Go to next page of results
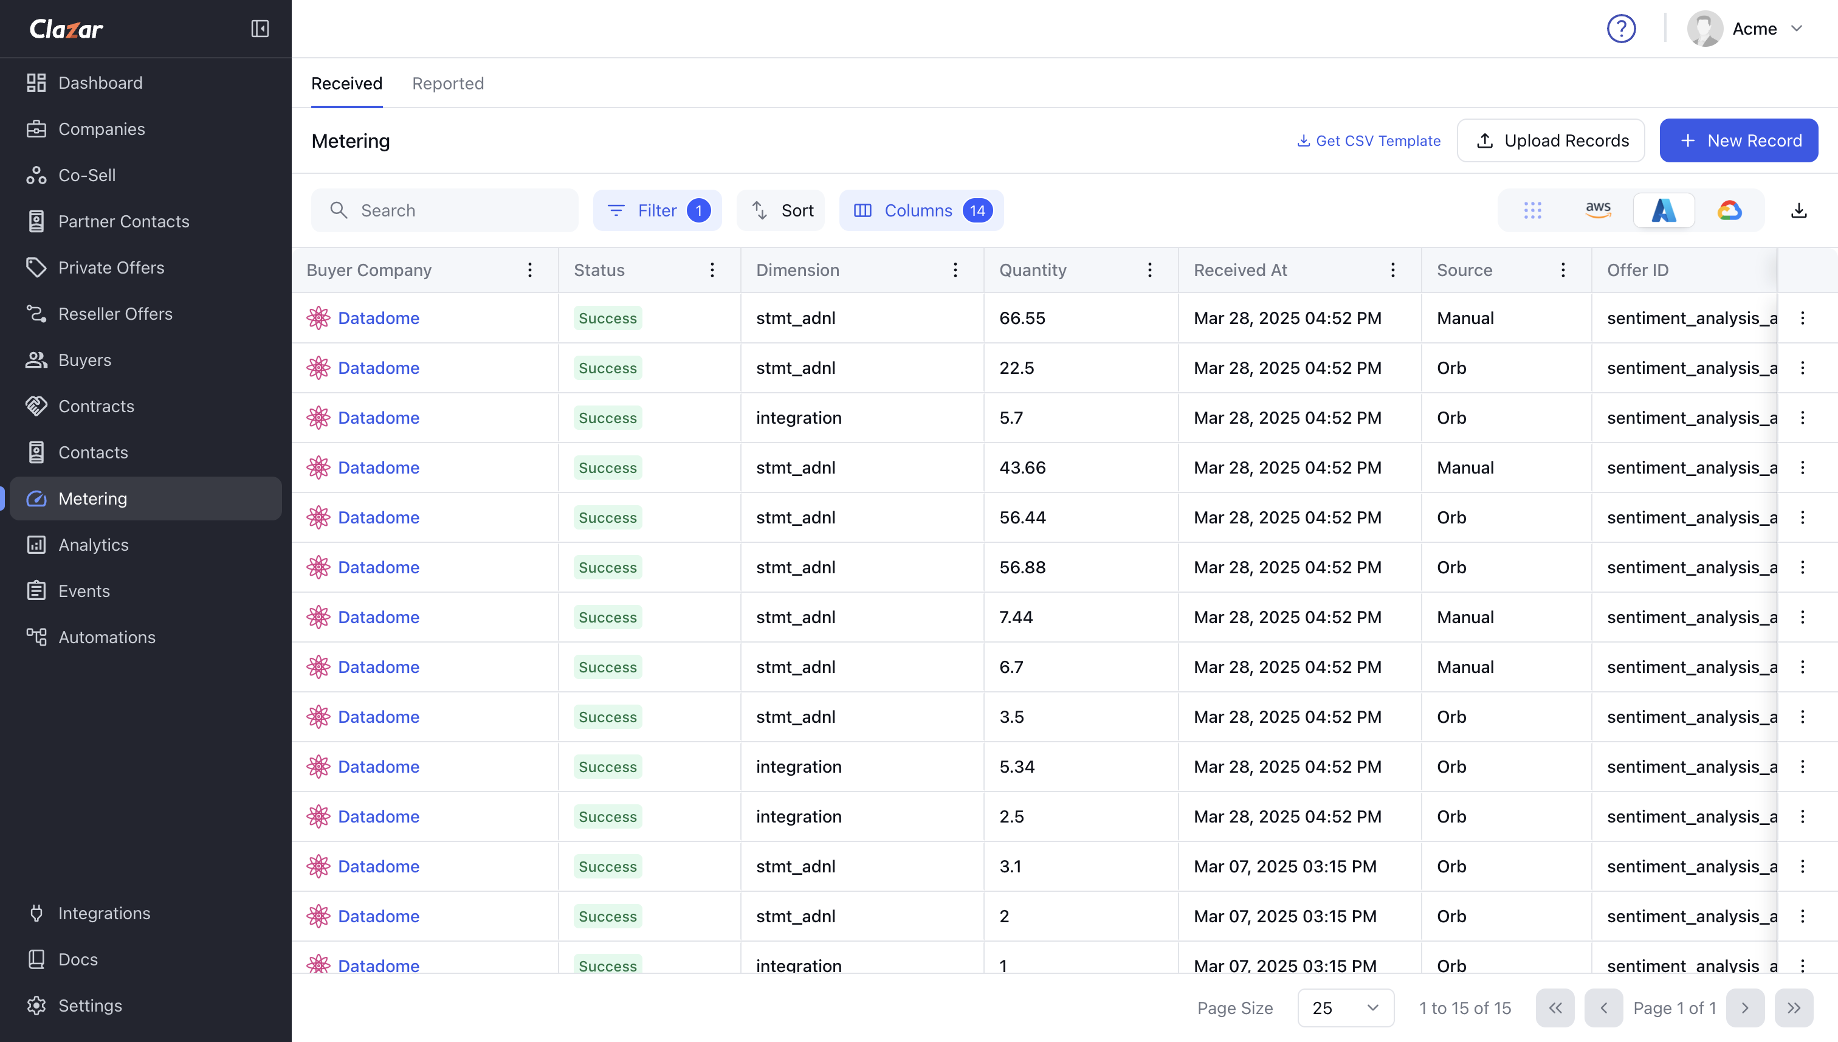The height and width of the screenshot is (1042, 1838). click(x=1746, y=1007)
